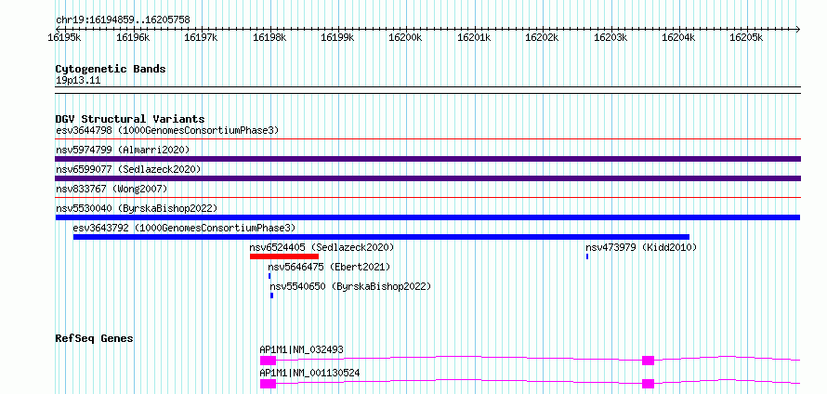The height and width of the screenshot is (394, 827).
Task: Click the 16198k ruler tick label
Action: [x=269, y=37]
